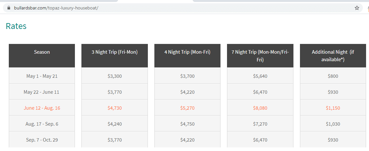369x151 pixels.
Task: Click the $3,300 three night rate
Action: pos(115,76)
